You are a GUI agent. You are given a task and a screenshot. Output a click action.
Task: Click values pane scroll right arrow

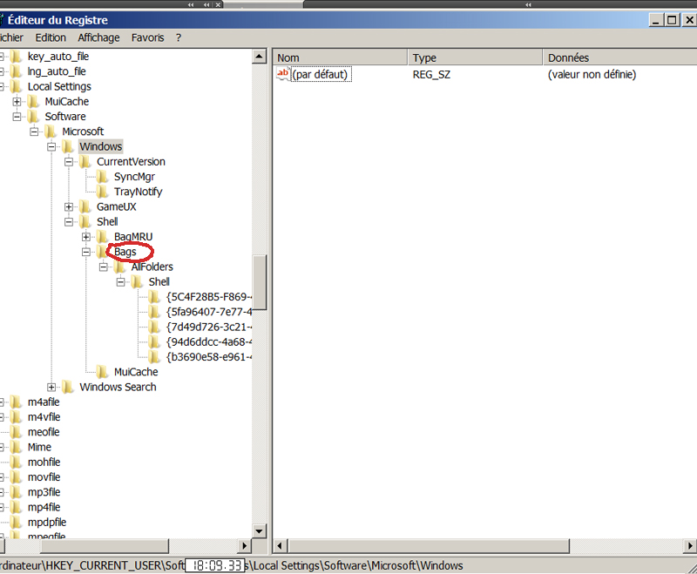tap(690, 545)
